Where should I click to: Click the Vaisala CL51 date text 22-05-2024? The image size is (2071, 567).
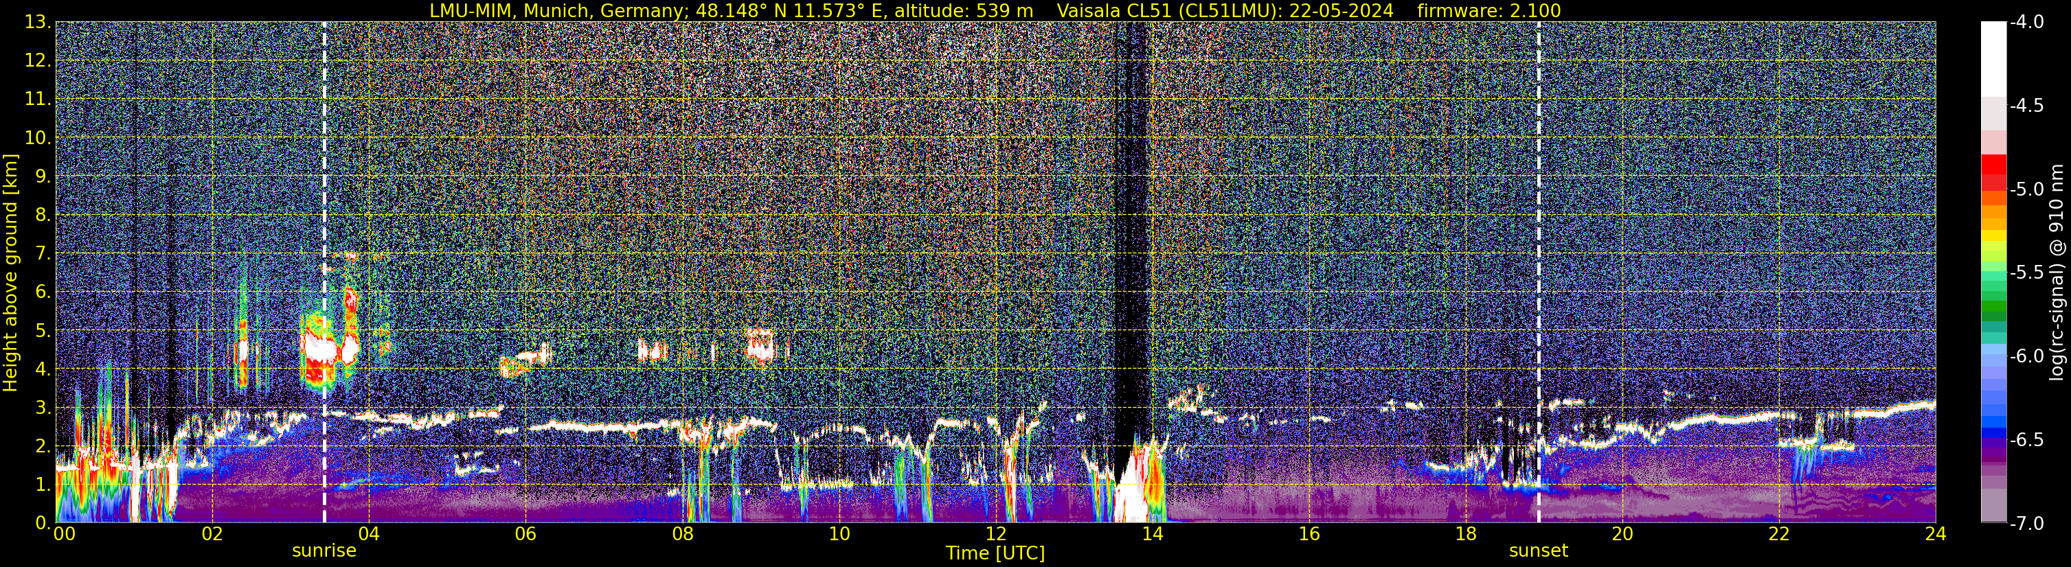tap(1341, 11)
